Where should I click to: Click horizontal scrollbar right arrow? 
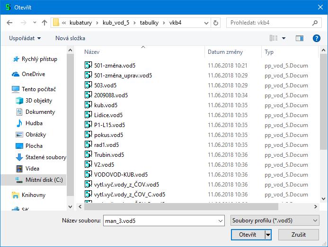coord(315,207)
